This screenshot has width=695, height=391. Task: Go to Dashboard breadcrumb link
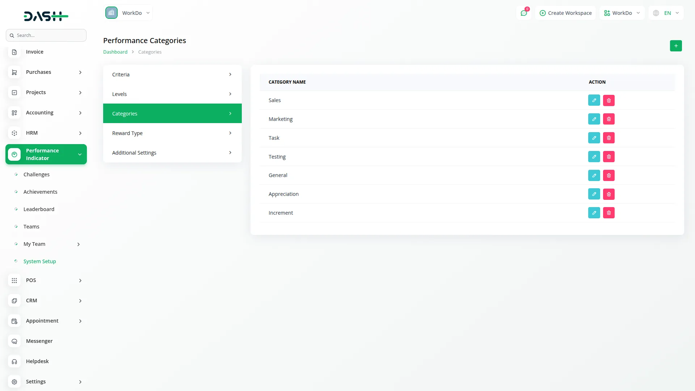pos(115,52)
